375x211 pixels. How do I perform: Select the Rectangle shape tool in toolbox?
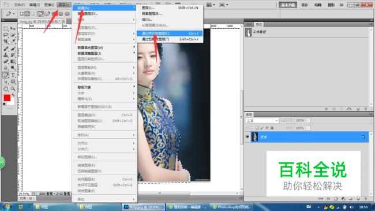pos(13,82)
